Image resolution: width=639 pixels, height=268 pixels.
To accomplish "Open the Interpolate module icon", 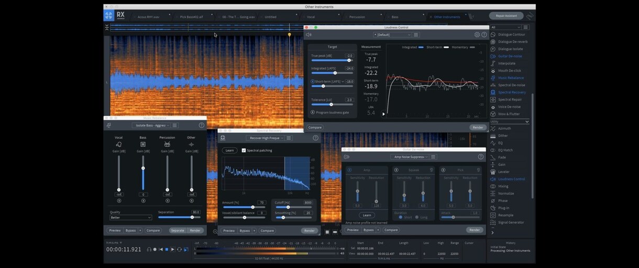I will point(493,63).
